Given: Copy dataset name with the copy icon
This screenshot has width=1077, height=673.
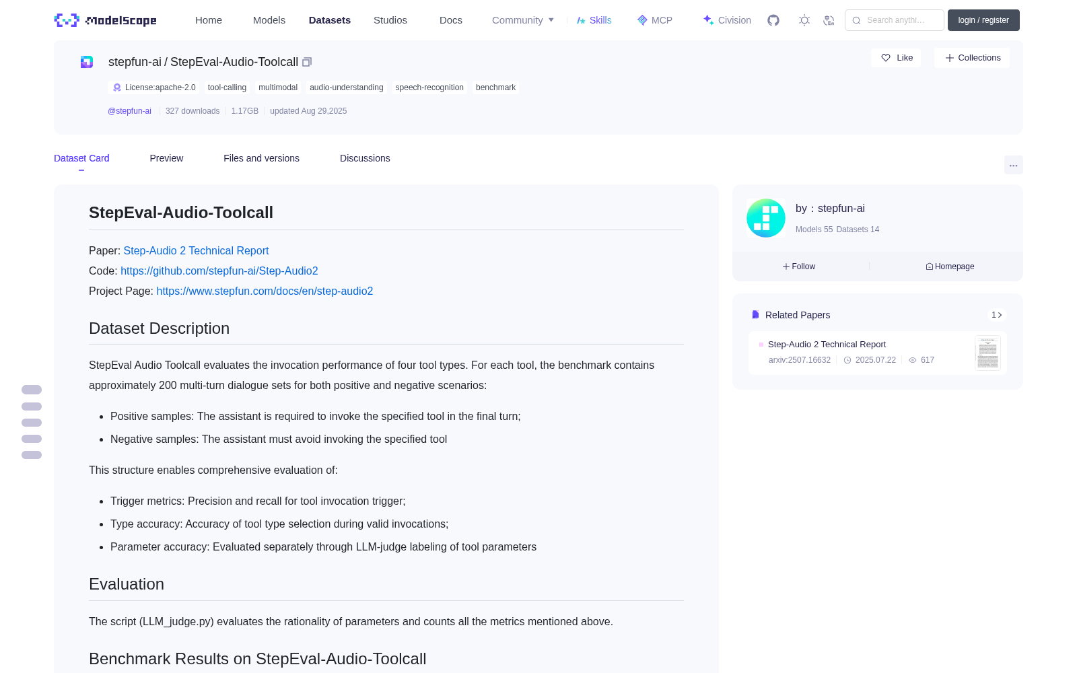Looking at the screenshot, I should click(x=307, y=62).
